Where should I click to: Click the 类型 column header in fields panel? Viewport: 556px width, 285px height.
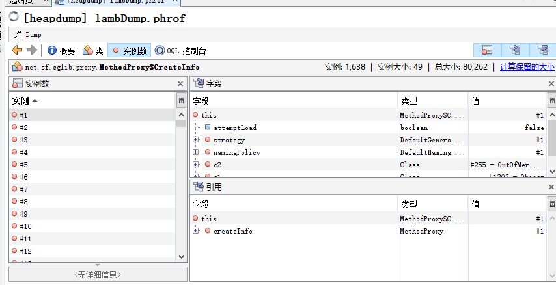pos(433,101)
